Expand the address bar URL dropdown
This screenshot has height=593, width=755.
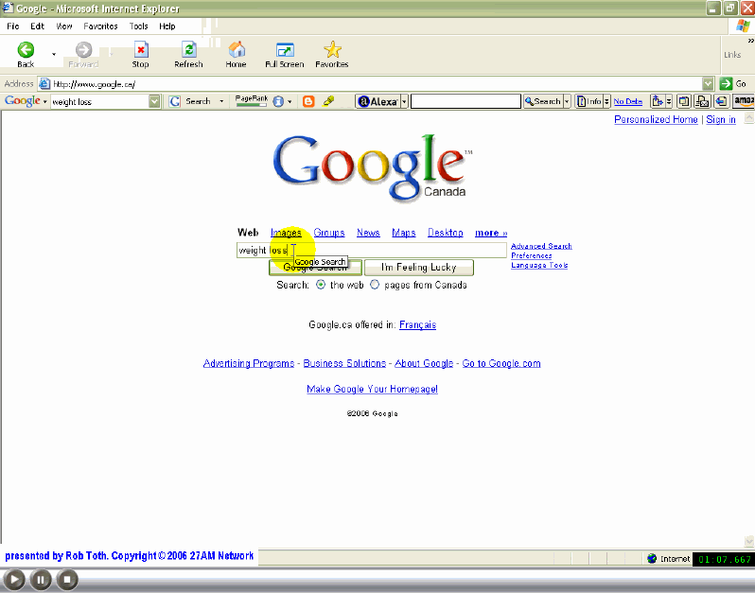pyautogui.click(x=708, y=83)
